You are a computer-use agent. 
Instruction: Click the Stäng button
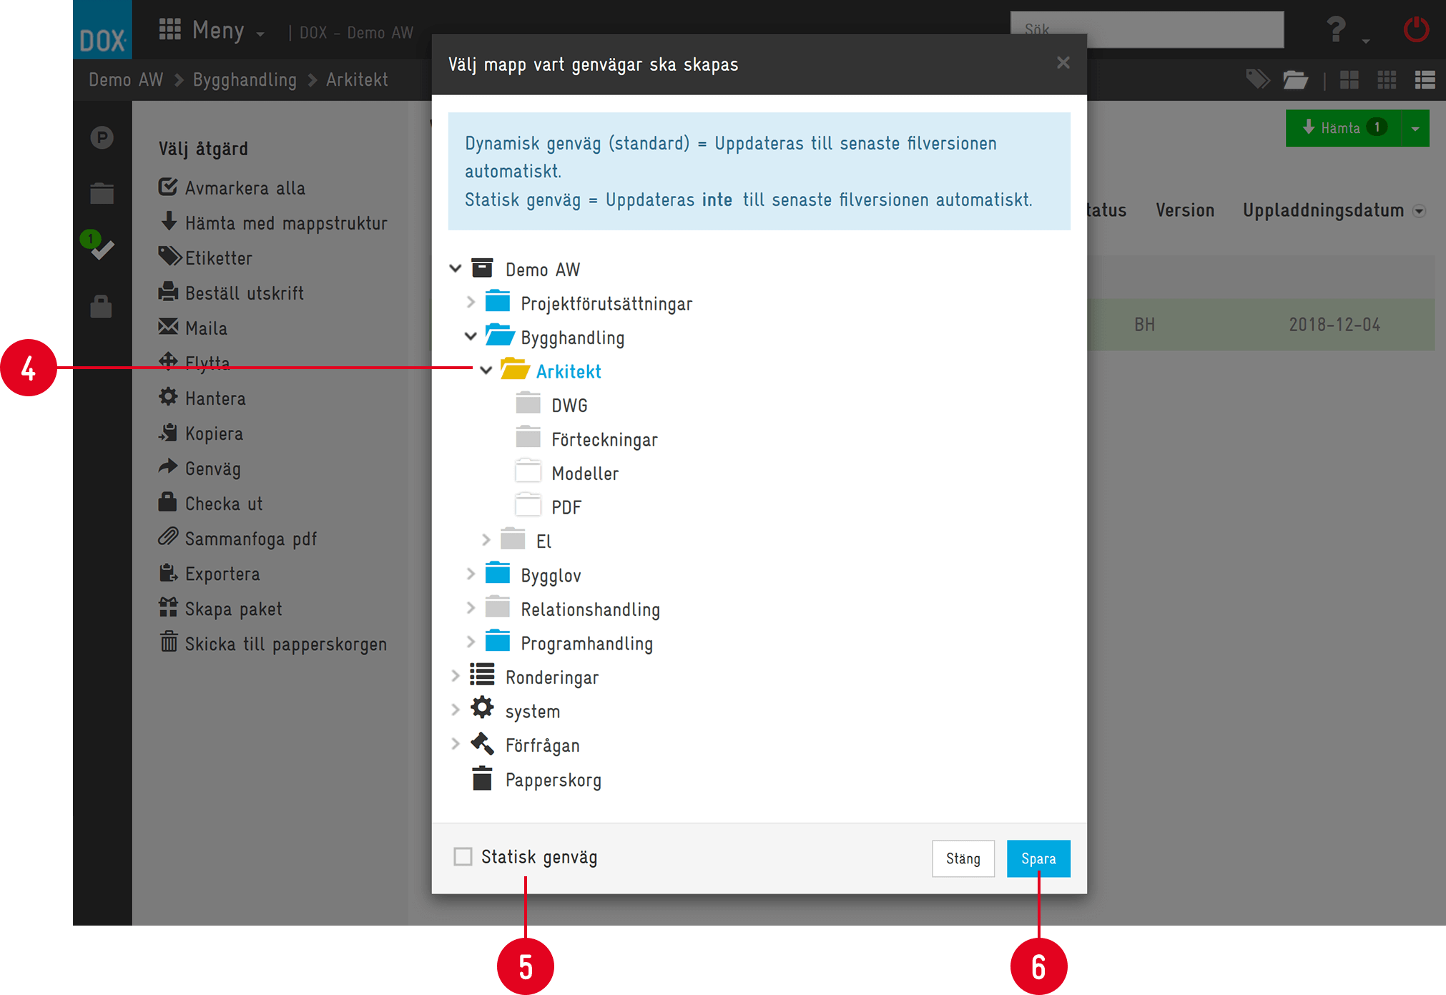(x=963, y=858)
